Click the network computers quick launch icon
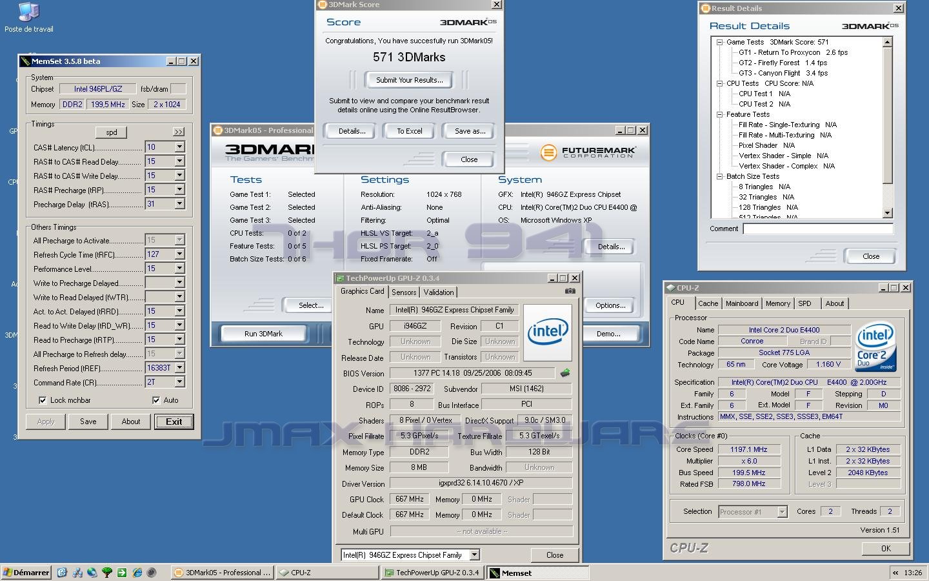This screenshot has width=929, height=581. pyautogui.click(x=77, y=572)
